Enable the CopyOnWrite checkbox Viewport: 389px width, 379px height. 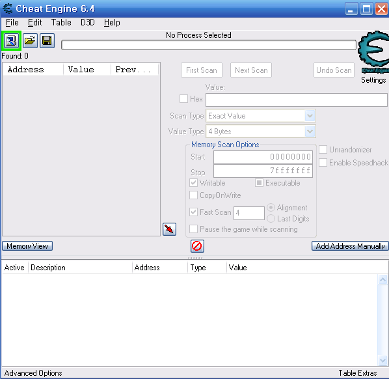tap(193, 195)
